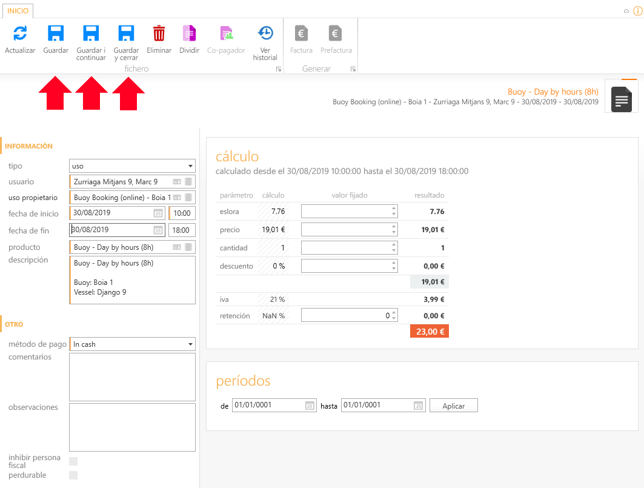The height and width of the screenshot is (488, 644).
Task: Click the usuario notebook list icon
Action: 188,182
